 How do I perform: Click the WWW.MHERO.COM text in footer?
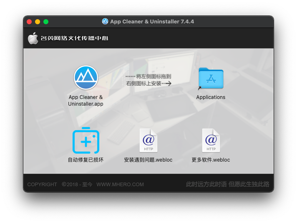pos(120,184)
